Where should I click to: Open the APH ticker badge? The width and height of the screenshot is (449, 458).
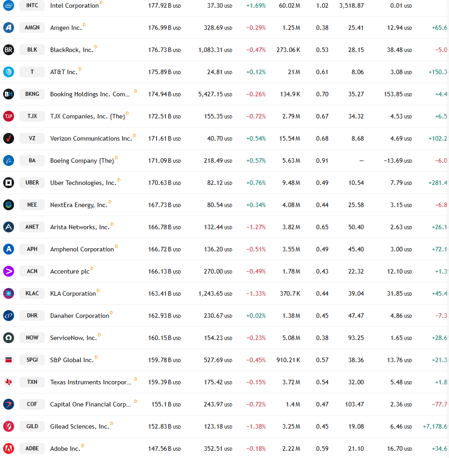32,249
